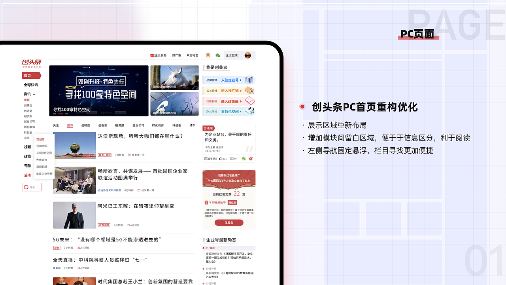Click the 企业登录 button at the top

pyautogui.click(x=232, y=55)
